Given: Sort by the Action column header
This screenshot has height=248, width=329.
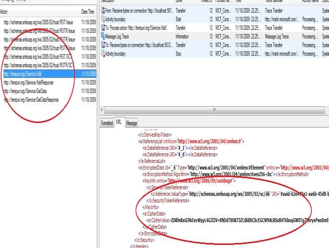Looking at the screenshot, I should coord(4,12).
